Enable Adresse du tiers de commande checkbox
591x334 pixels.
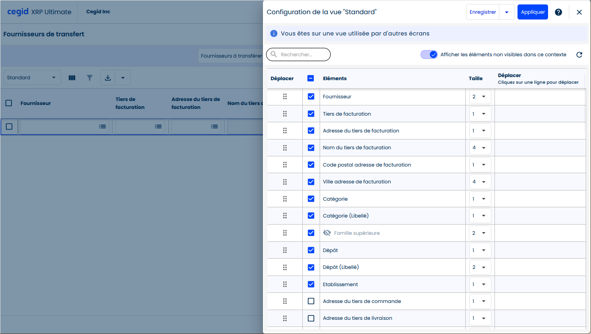pyautogui.click(x=311, y=301)
